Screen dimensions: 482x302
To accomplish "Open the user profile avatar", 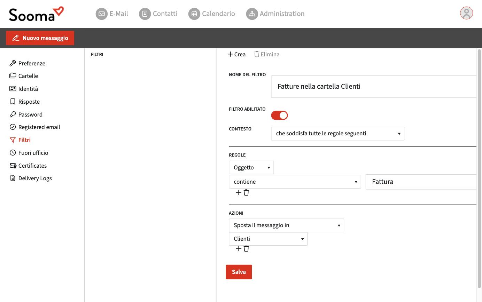I will point(466,13).
